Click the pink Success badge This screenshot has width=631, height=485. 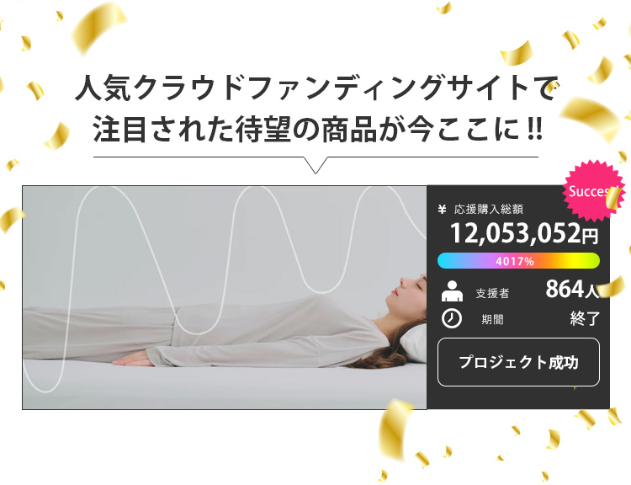click(593, 191)
